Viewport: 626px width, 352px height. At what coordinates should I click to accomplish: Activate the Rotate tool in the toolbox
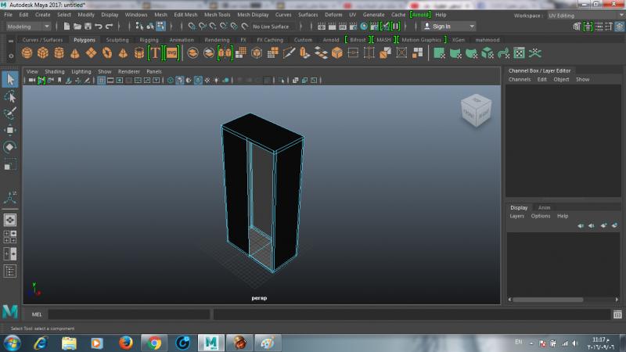coord(10,147)
